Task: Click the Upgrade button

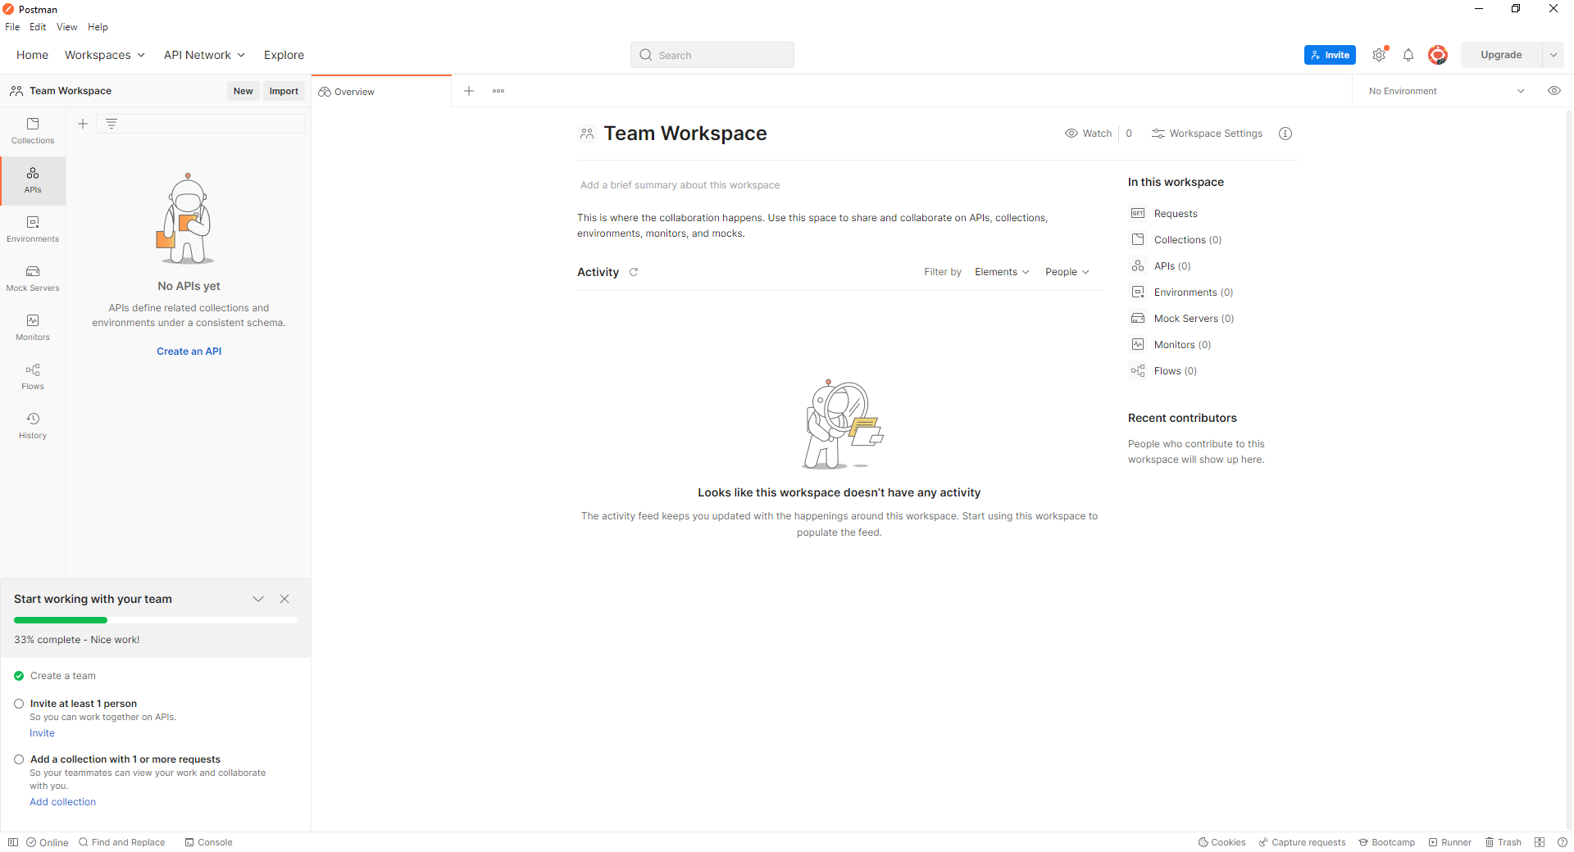Action: pos(1501,55)
